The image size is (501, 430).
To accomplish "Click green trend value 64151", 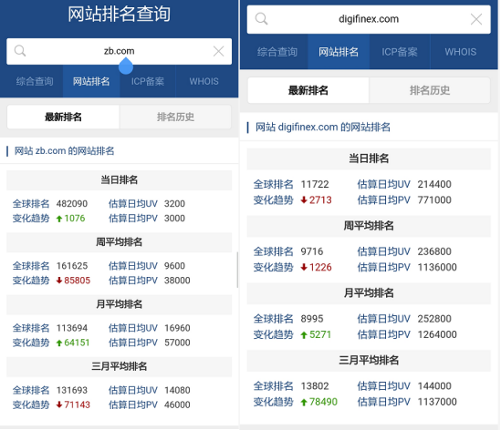I will 77,343.
